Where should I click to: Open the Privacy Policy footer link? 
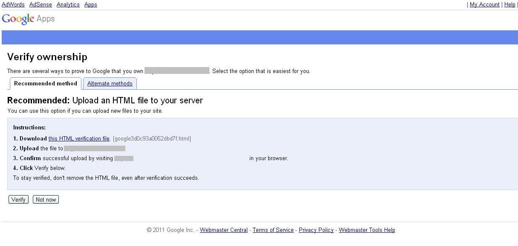tap(316, 230)
